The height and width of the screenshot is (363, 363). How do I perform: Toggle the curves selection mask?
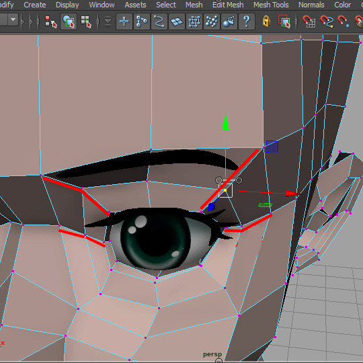[159, 22]
